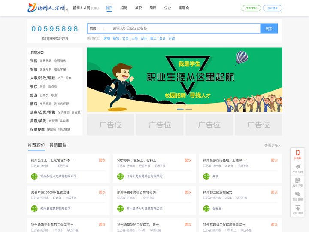
Task: Open the 招聘会 nav menu item
Action: point(184,8)
